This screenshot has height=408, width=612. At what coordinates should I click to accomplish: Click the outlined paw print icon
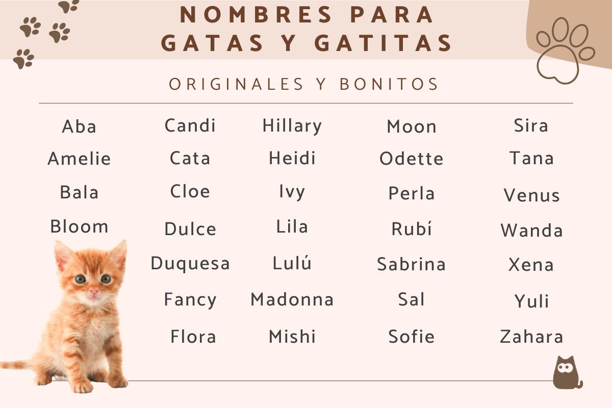click(565, 49)
